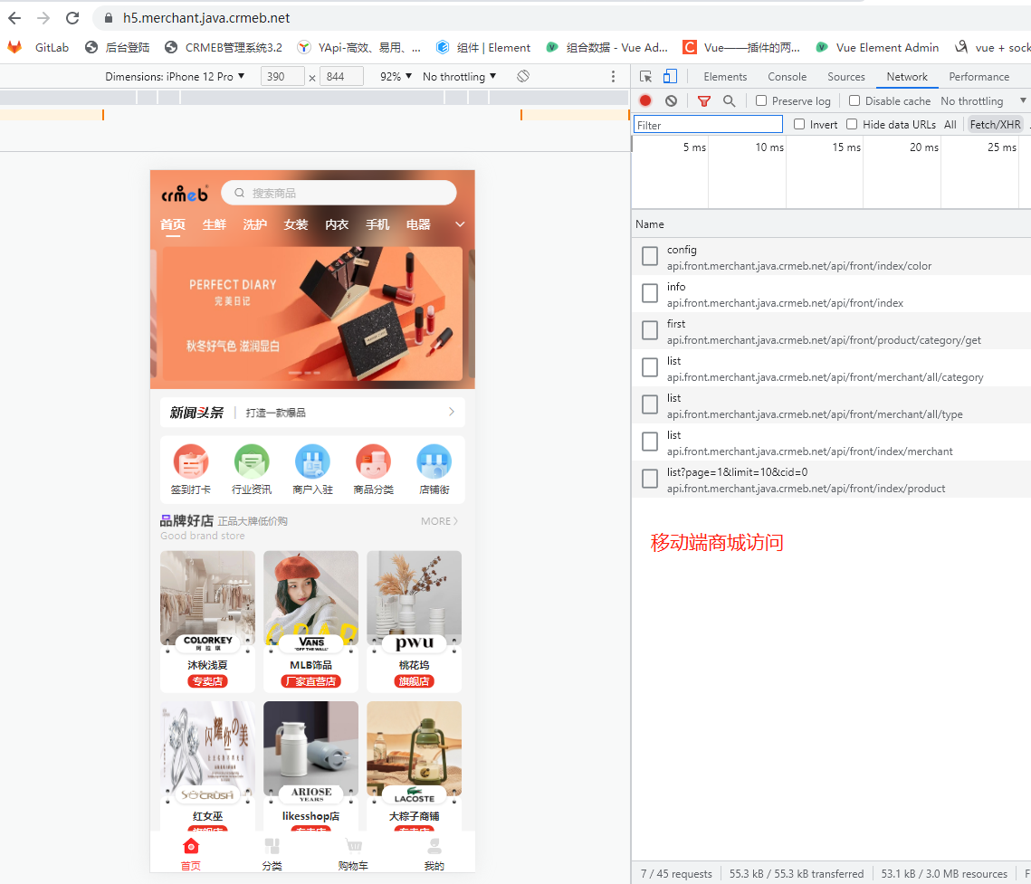Switch to the Elements tab
This screenshot has height=884, width=1031.
click(725, 76)
